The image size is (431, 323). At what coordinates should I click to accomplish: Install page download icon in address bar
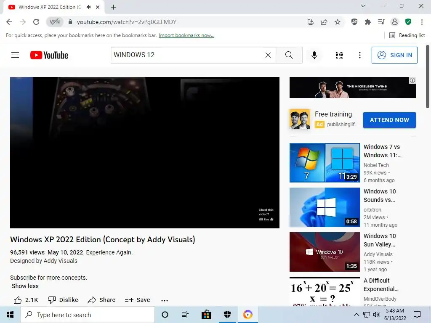311,22
